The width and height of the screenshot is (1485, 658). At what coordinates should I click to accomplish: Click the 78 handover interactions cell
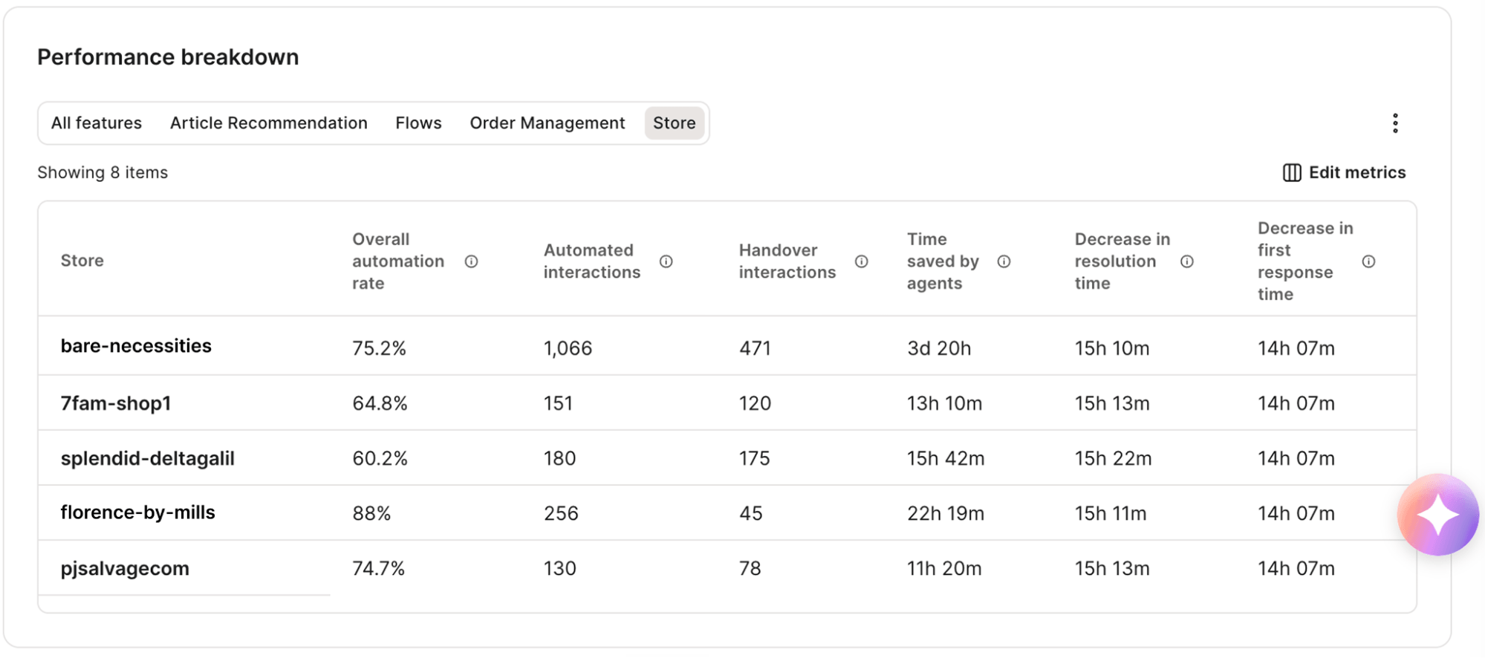(x=750, y=568)
